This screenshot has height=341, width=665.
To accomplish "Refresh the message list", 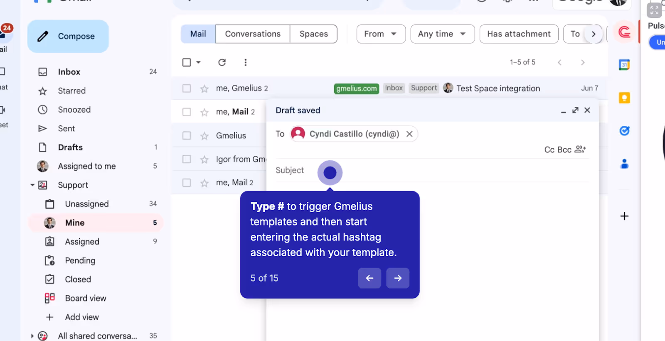I will (x=222, y=62).
